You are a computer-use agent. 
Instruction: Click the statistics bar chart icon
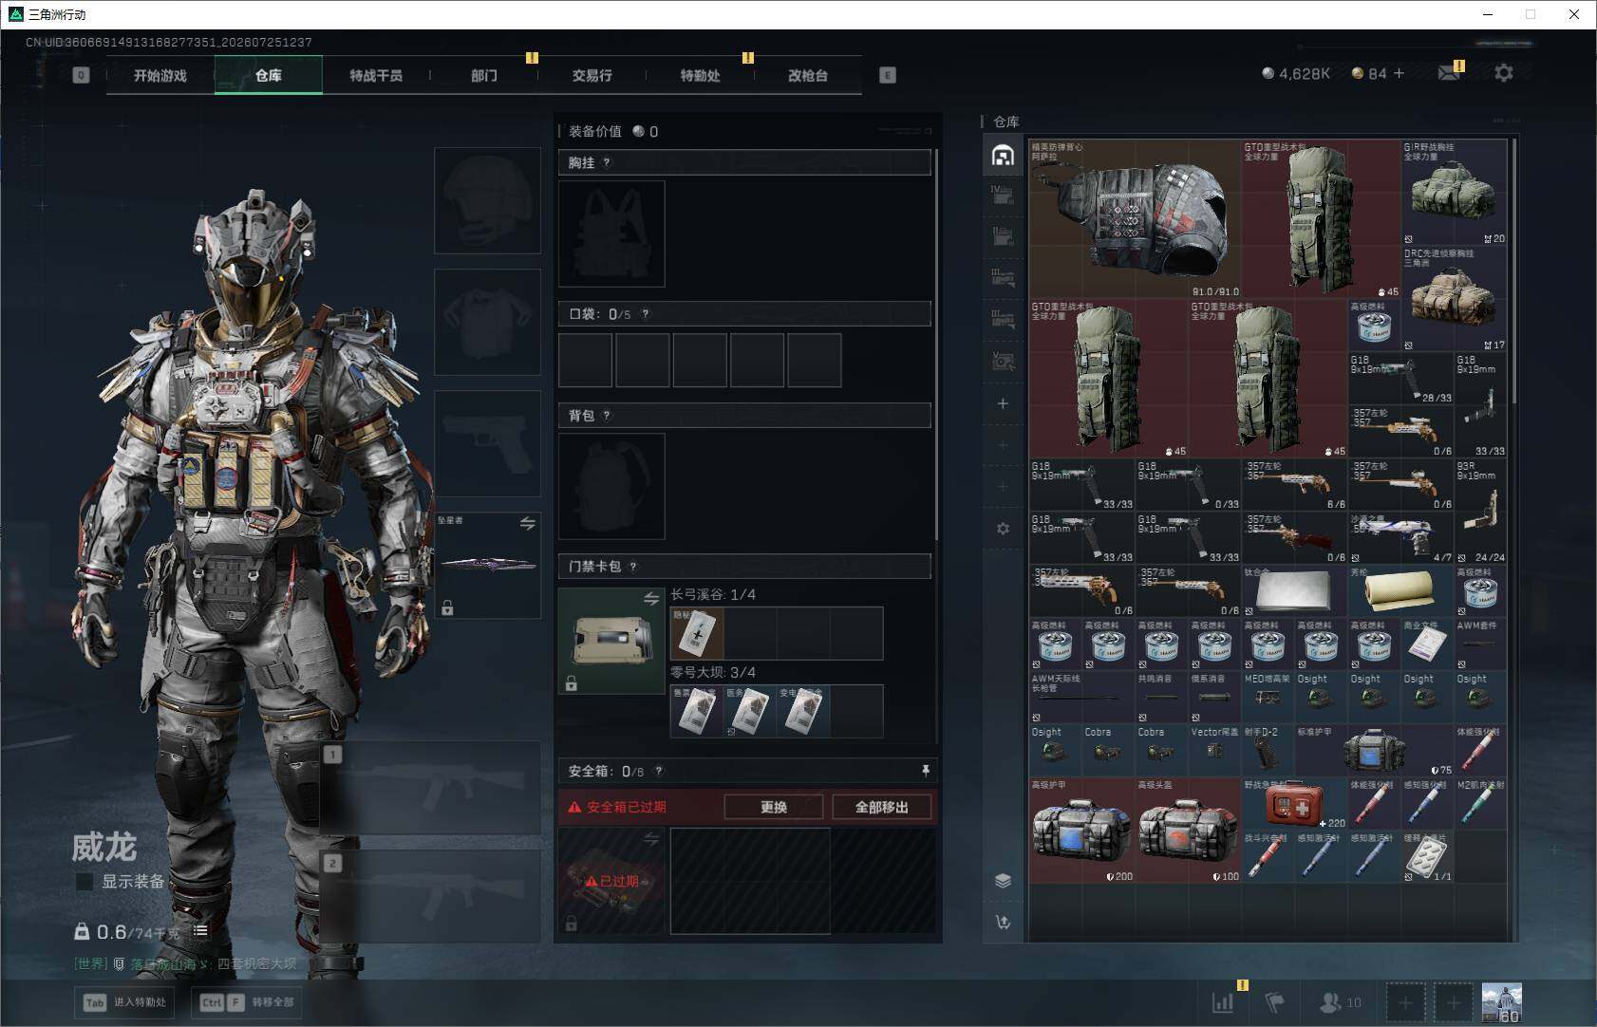(x=1223, y=1001)
